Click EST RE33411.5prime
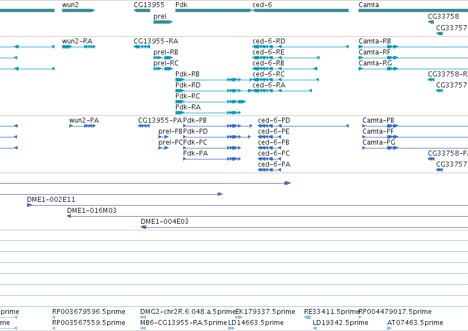468x331 pixels. [331, 312]
